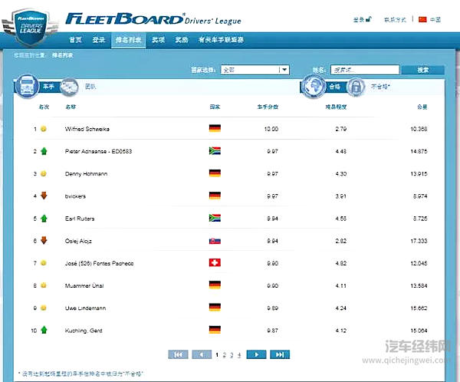The width and height of the screenshot is (460, 382).
Task: Click the China flag language icon
Action: point(422,20)
